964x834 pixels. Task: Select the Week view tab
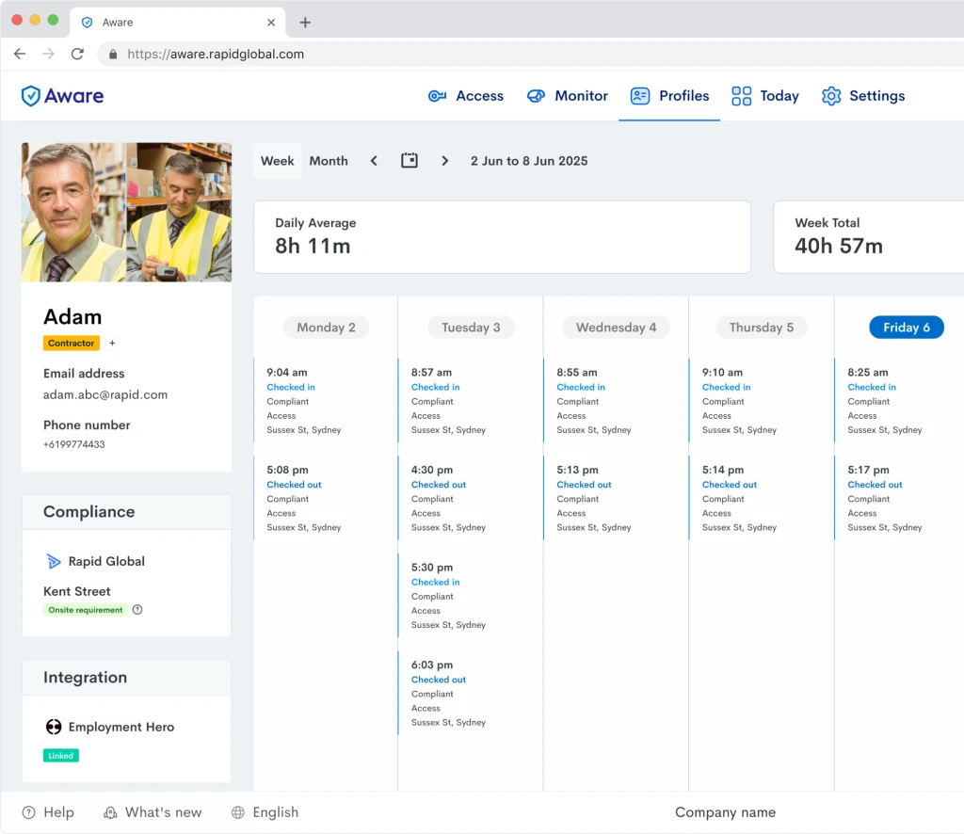[278, 161]
